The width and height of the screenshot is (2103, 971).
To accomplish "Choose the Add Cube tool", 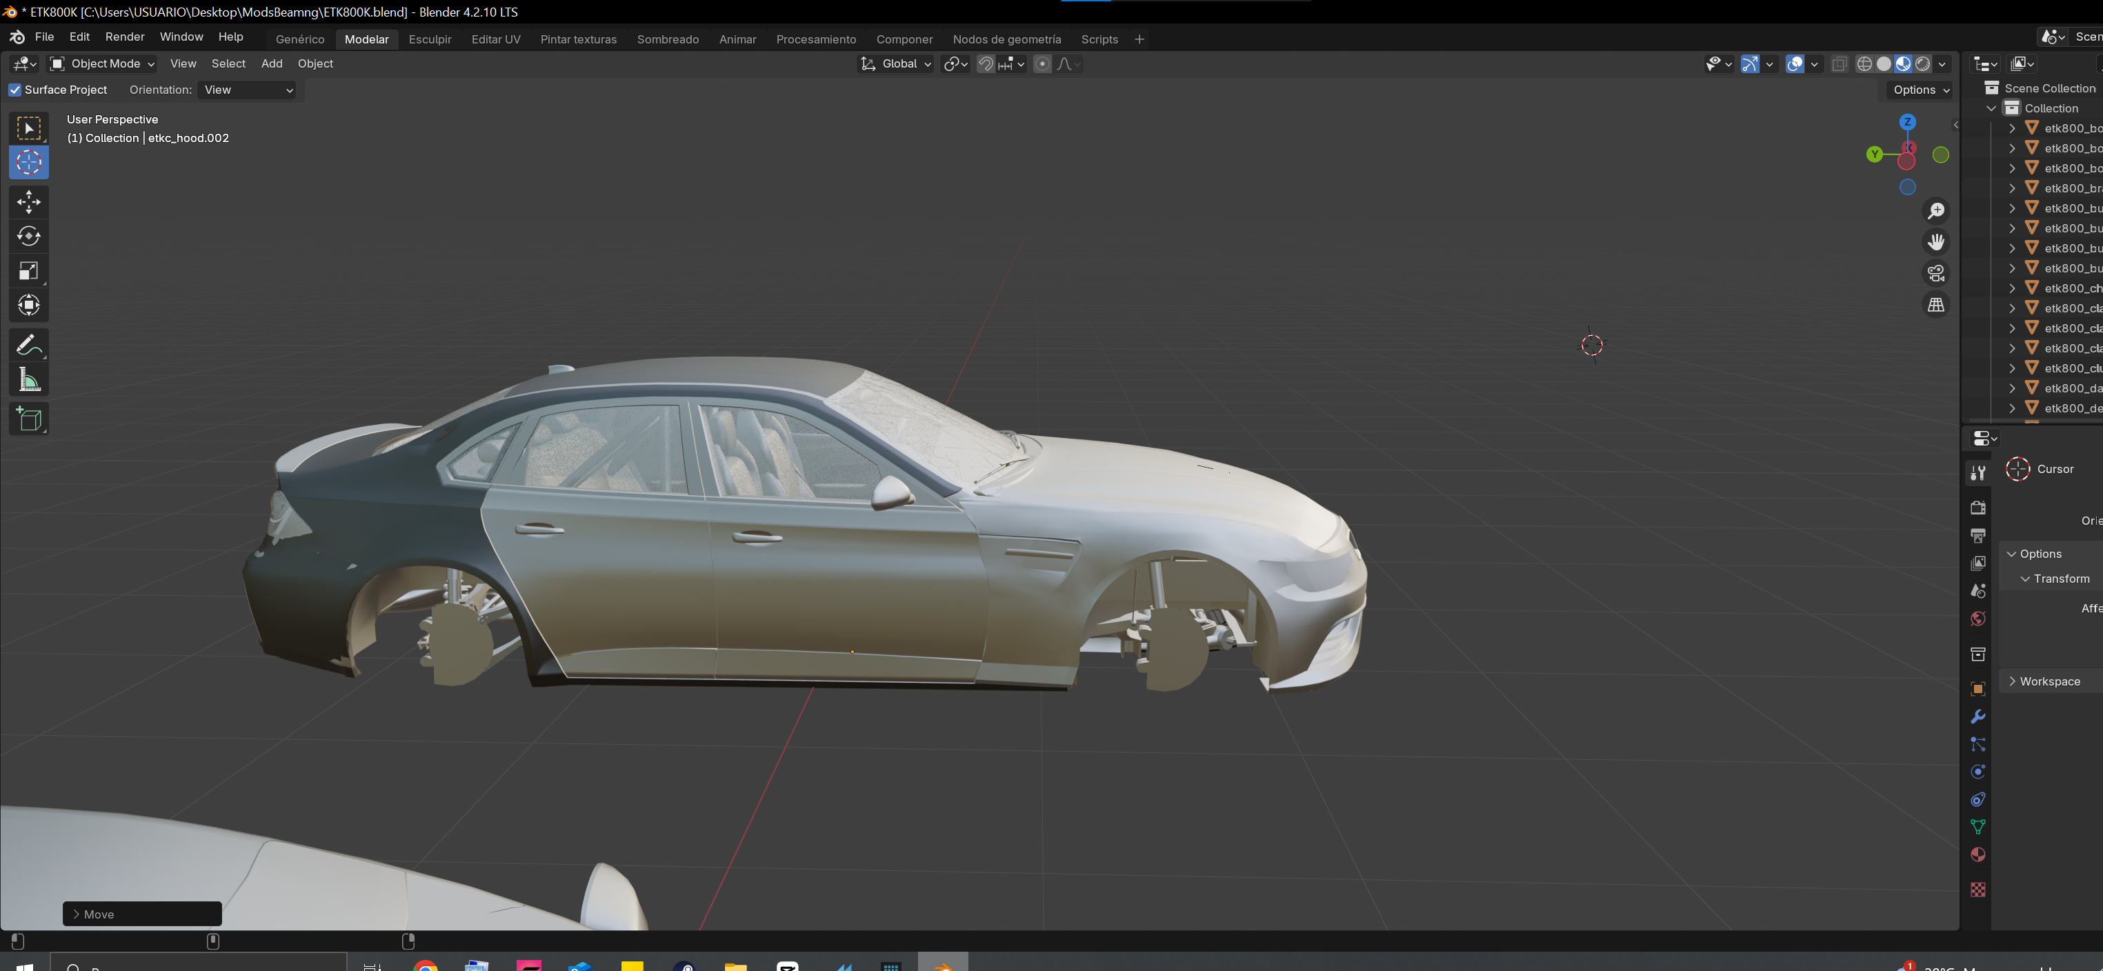I will [28, 419].
